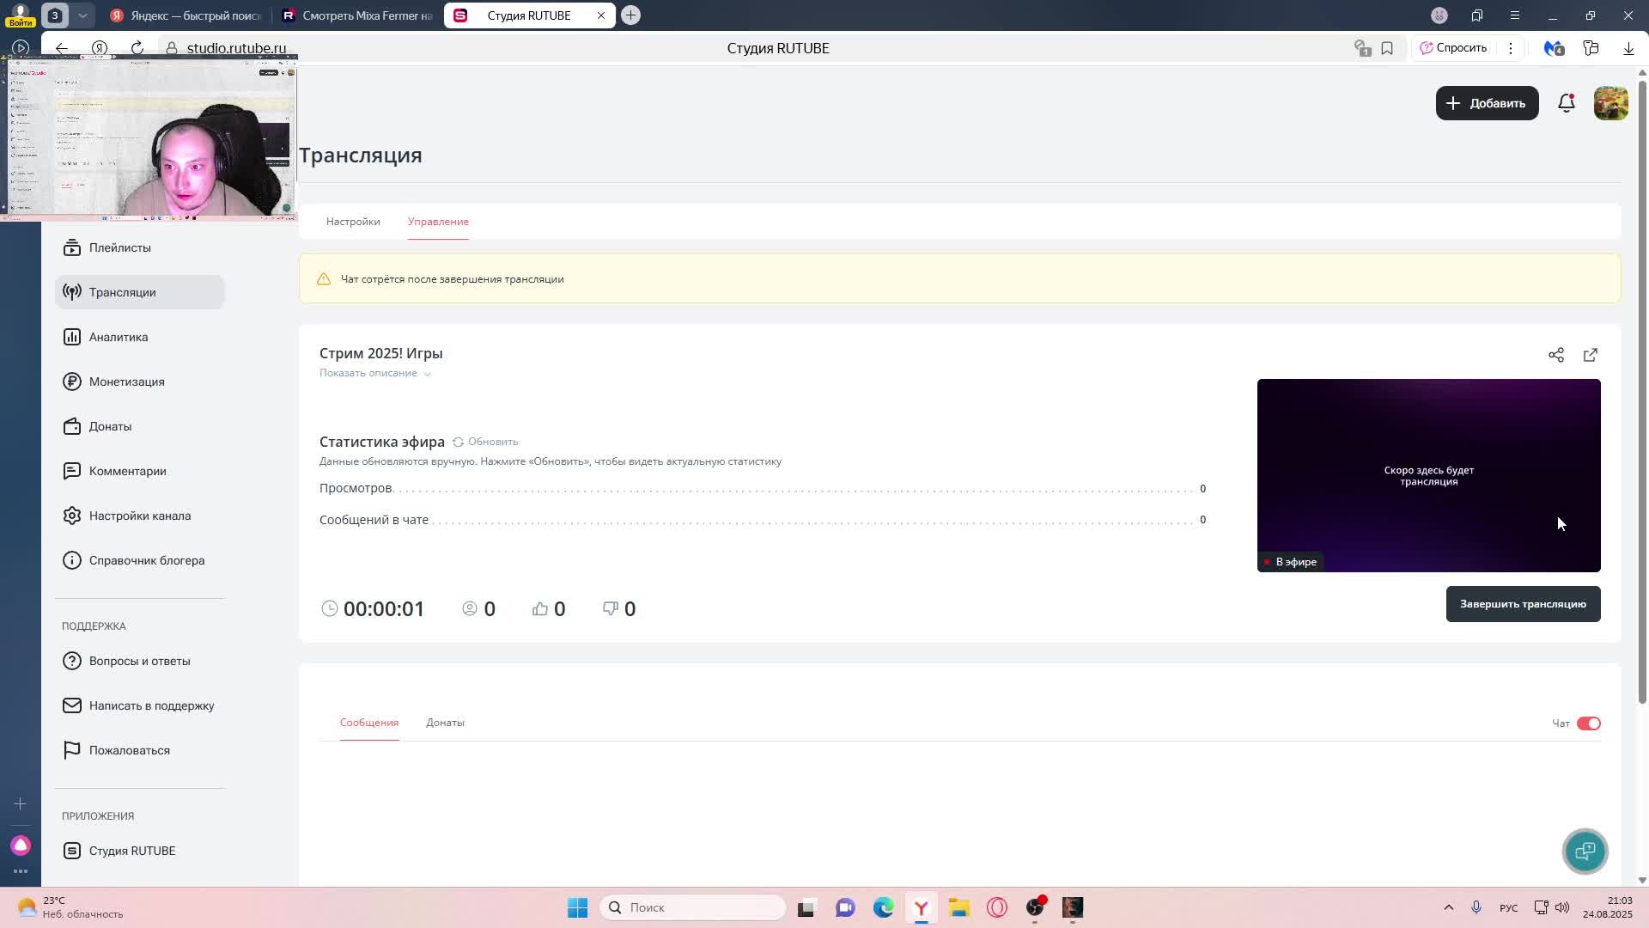Open the notifications bell

point(1566,103)
